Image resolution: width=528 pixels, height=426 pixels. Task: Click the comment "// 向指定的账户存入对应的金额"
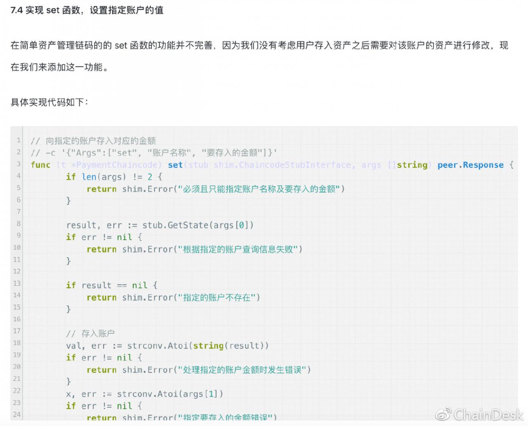pos(93,141)
